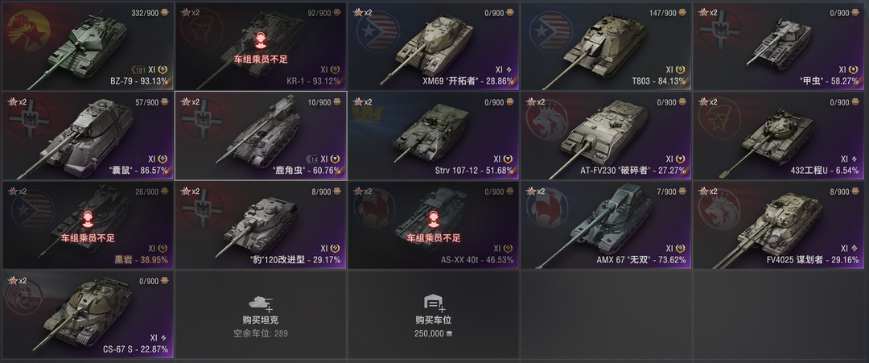Choose the Strv 107-12 tank card
Image resolution: width=869 pixels, height=363 pixels.
pyautogui.click(x=434, y=136)
